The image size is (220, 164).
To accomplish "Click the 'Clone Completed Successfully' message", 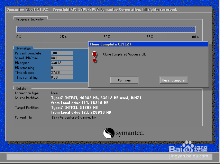I will coord(125,54).
